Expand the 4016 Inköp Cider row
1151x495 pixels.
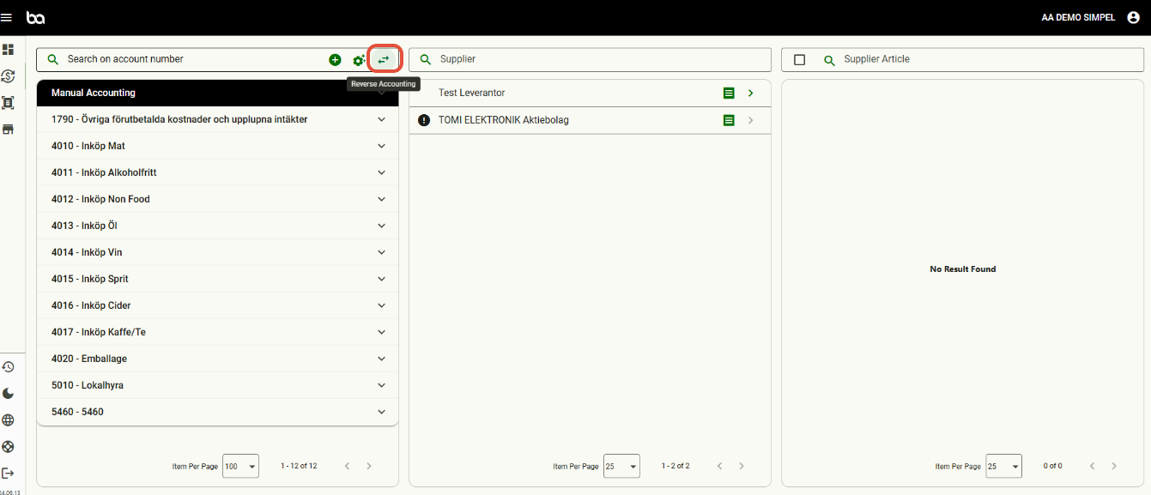382,305
